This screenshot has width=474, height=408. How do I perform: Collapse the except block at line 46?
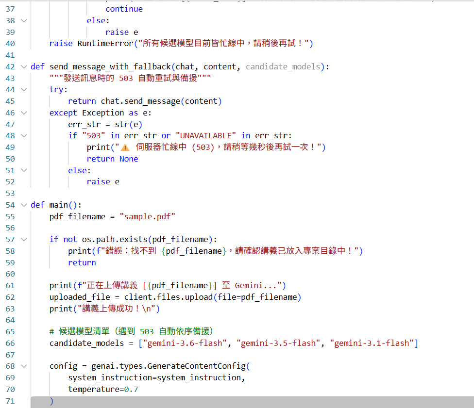pyautogui.click(x=24, y=113)
